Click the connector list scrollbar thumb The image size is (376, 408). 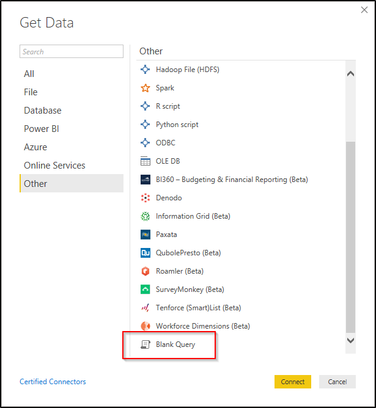click(x=350, y=237)
